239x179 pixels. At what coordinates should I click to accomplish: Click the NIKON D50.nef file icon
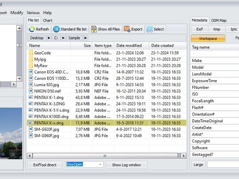(x=31, y=91)
